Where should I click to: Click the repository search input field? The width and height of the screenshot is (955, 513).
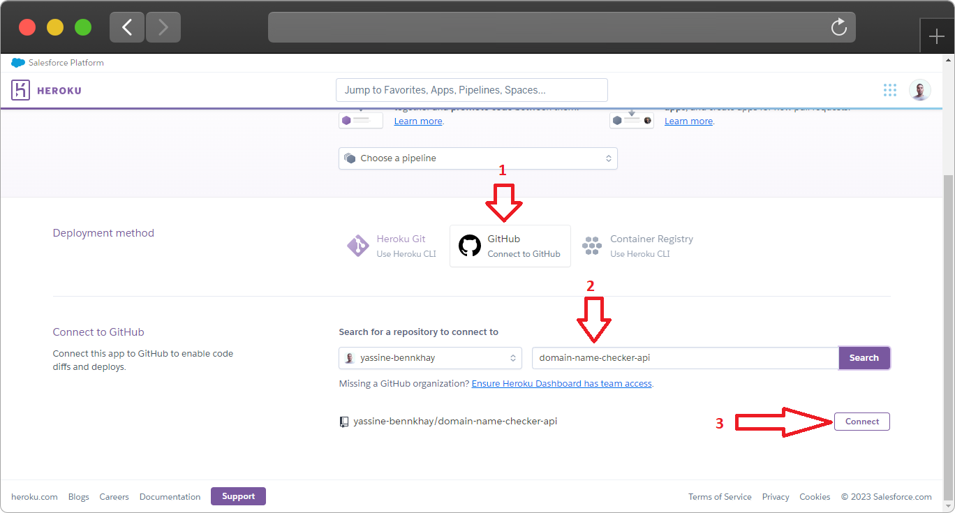click(685, 358)
